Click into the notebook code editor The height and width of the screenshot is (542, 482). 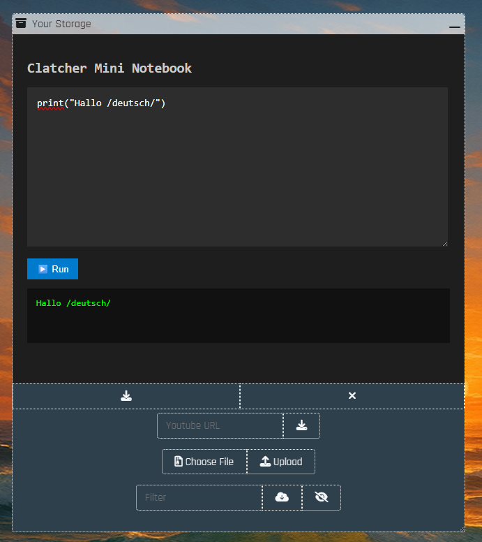(238, 167)
